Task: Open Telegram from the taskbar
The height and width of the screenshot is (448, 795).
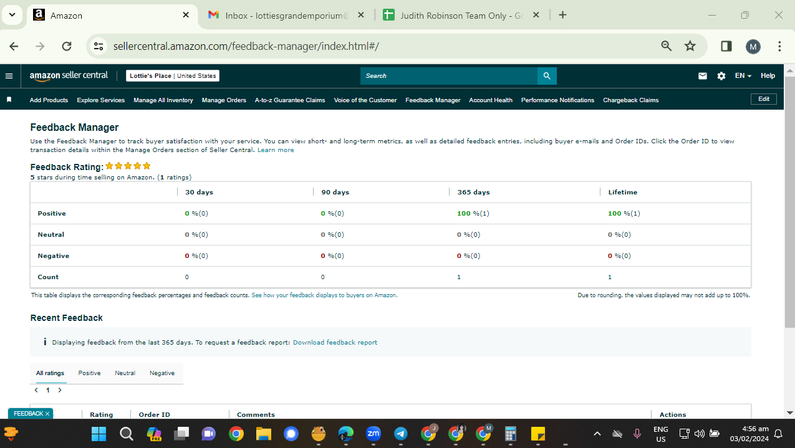Action: [x=401, y=434]
